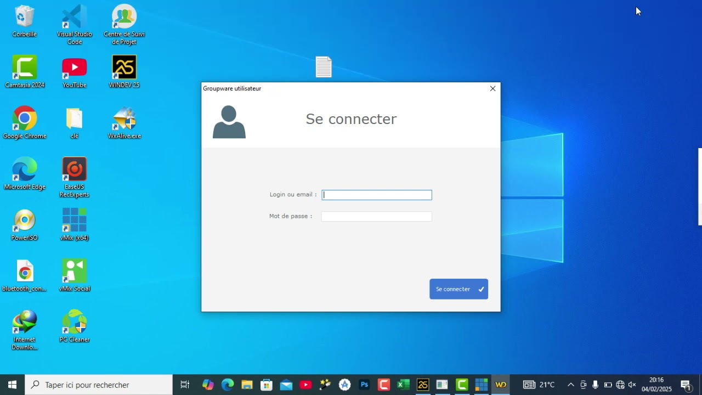Open Microsoft Store from the taskbar
Image resolution: width=702 pixels, height=395 pixels.
[x=267, y=385]
